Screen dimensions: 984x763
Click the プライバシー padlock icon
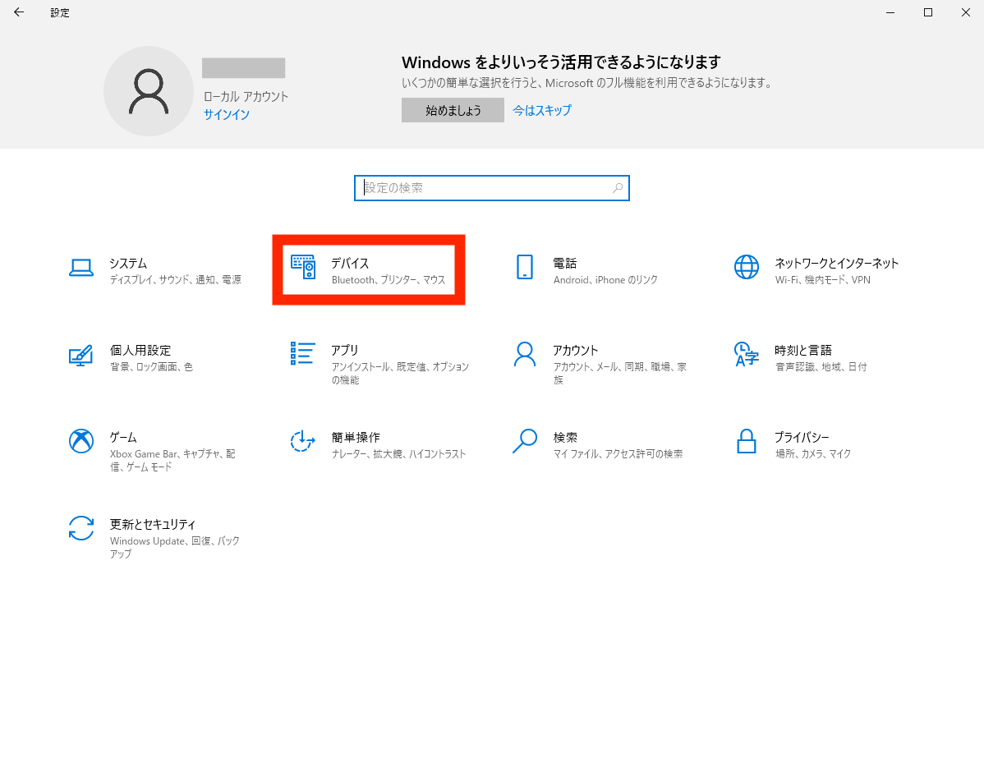tap(746, 441)
